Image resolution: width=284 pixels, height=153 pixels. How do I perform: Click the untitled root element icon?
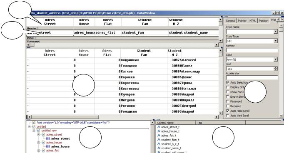click(x=34, y=126)
